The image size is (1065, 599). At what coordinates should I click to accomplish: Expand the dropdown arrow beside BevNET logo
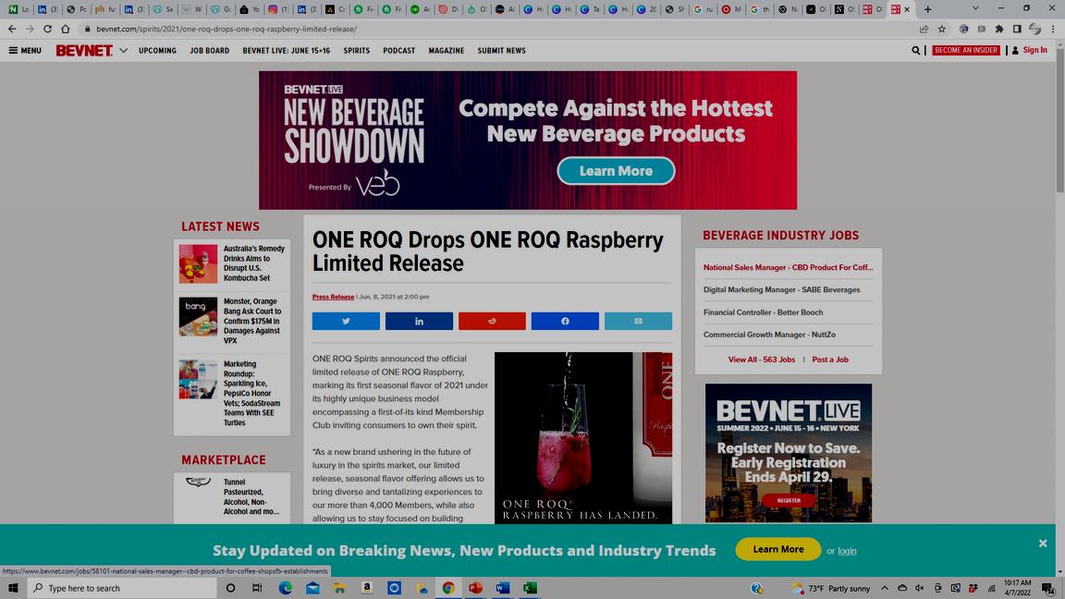coord(123,50)
